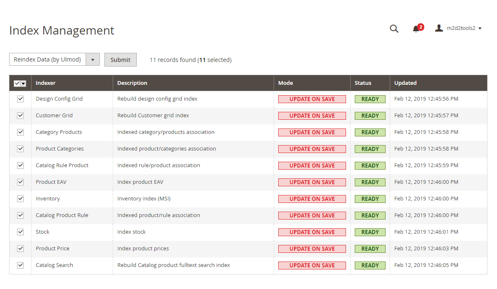Click Update on Save badge for Catalog Search
This screenshot has width=497, height=289.
click(312, 266)
